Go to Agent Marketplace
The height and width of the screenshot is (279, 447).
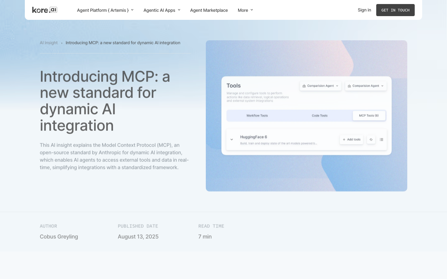point(209,10)
